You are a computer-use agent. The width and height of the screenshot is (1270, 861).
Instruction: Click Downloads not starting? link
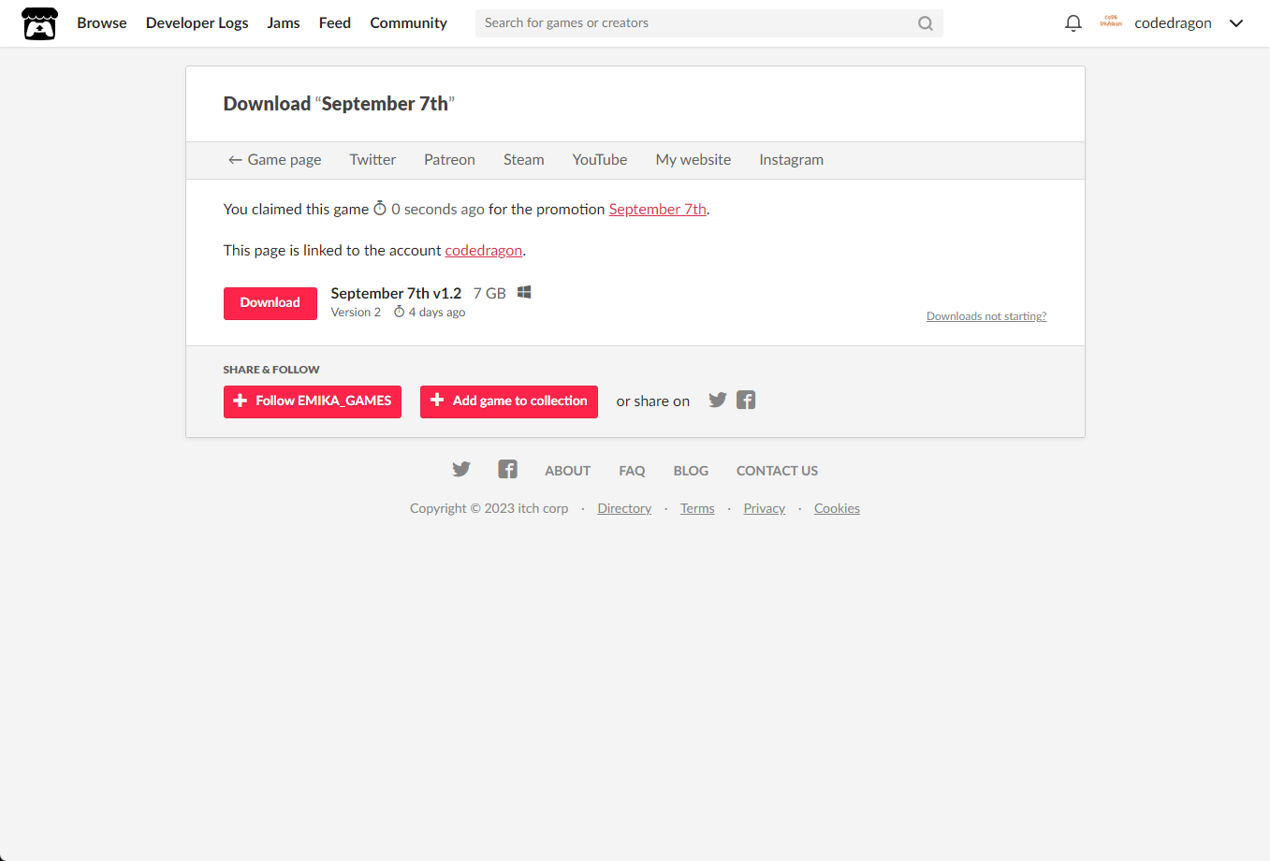coord(986,316)
